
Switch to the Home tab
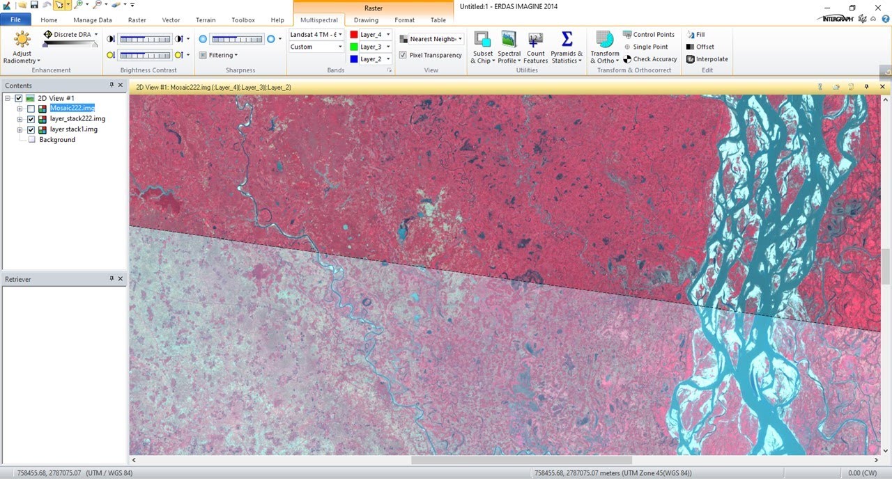click(x=49, y=20)
